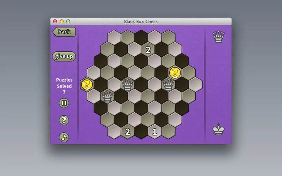Click the bottom-row hex showing 2

pos(128,132)
